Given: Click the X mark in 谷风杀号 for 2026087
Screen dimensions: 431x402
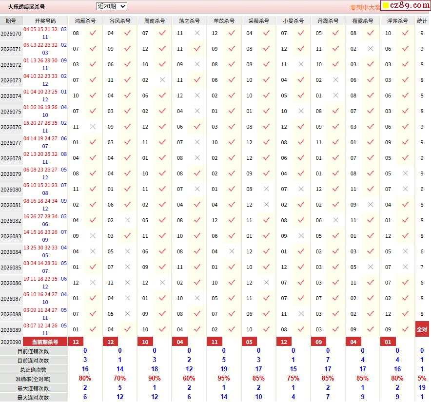Looking at the screenshot, I should pyautogui.click(x=128, y=298).
